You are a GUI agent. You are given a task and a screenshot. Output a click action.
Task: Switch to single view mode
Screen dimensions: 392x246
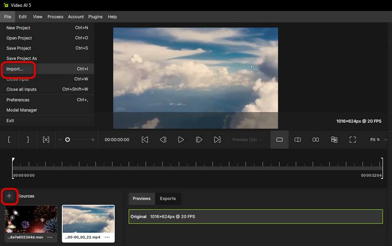(279, 140)
